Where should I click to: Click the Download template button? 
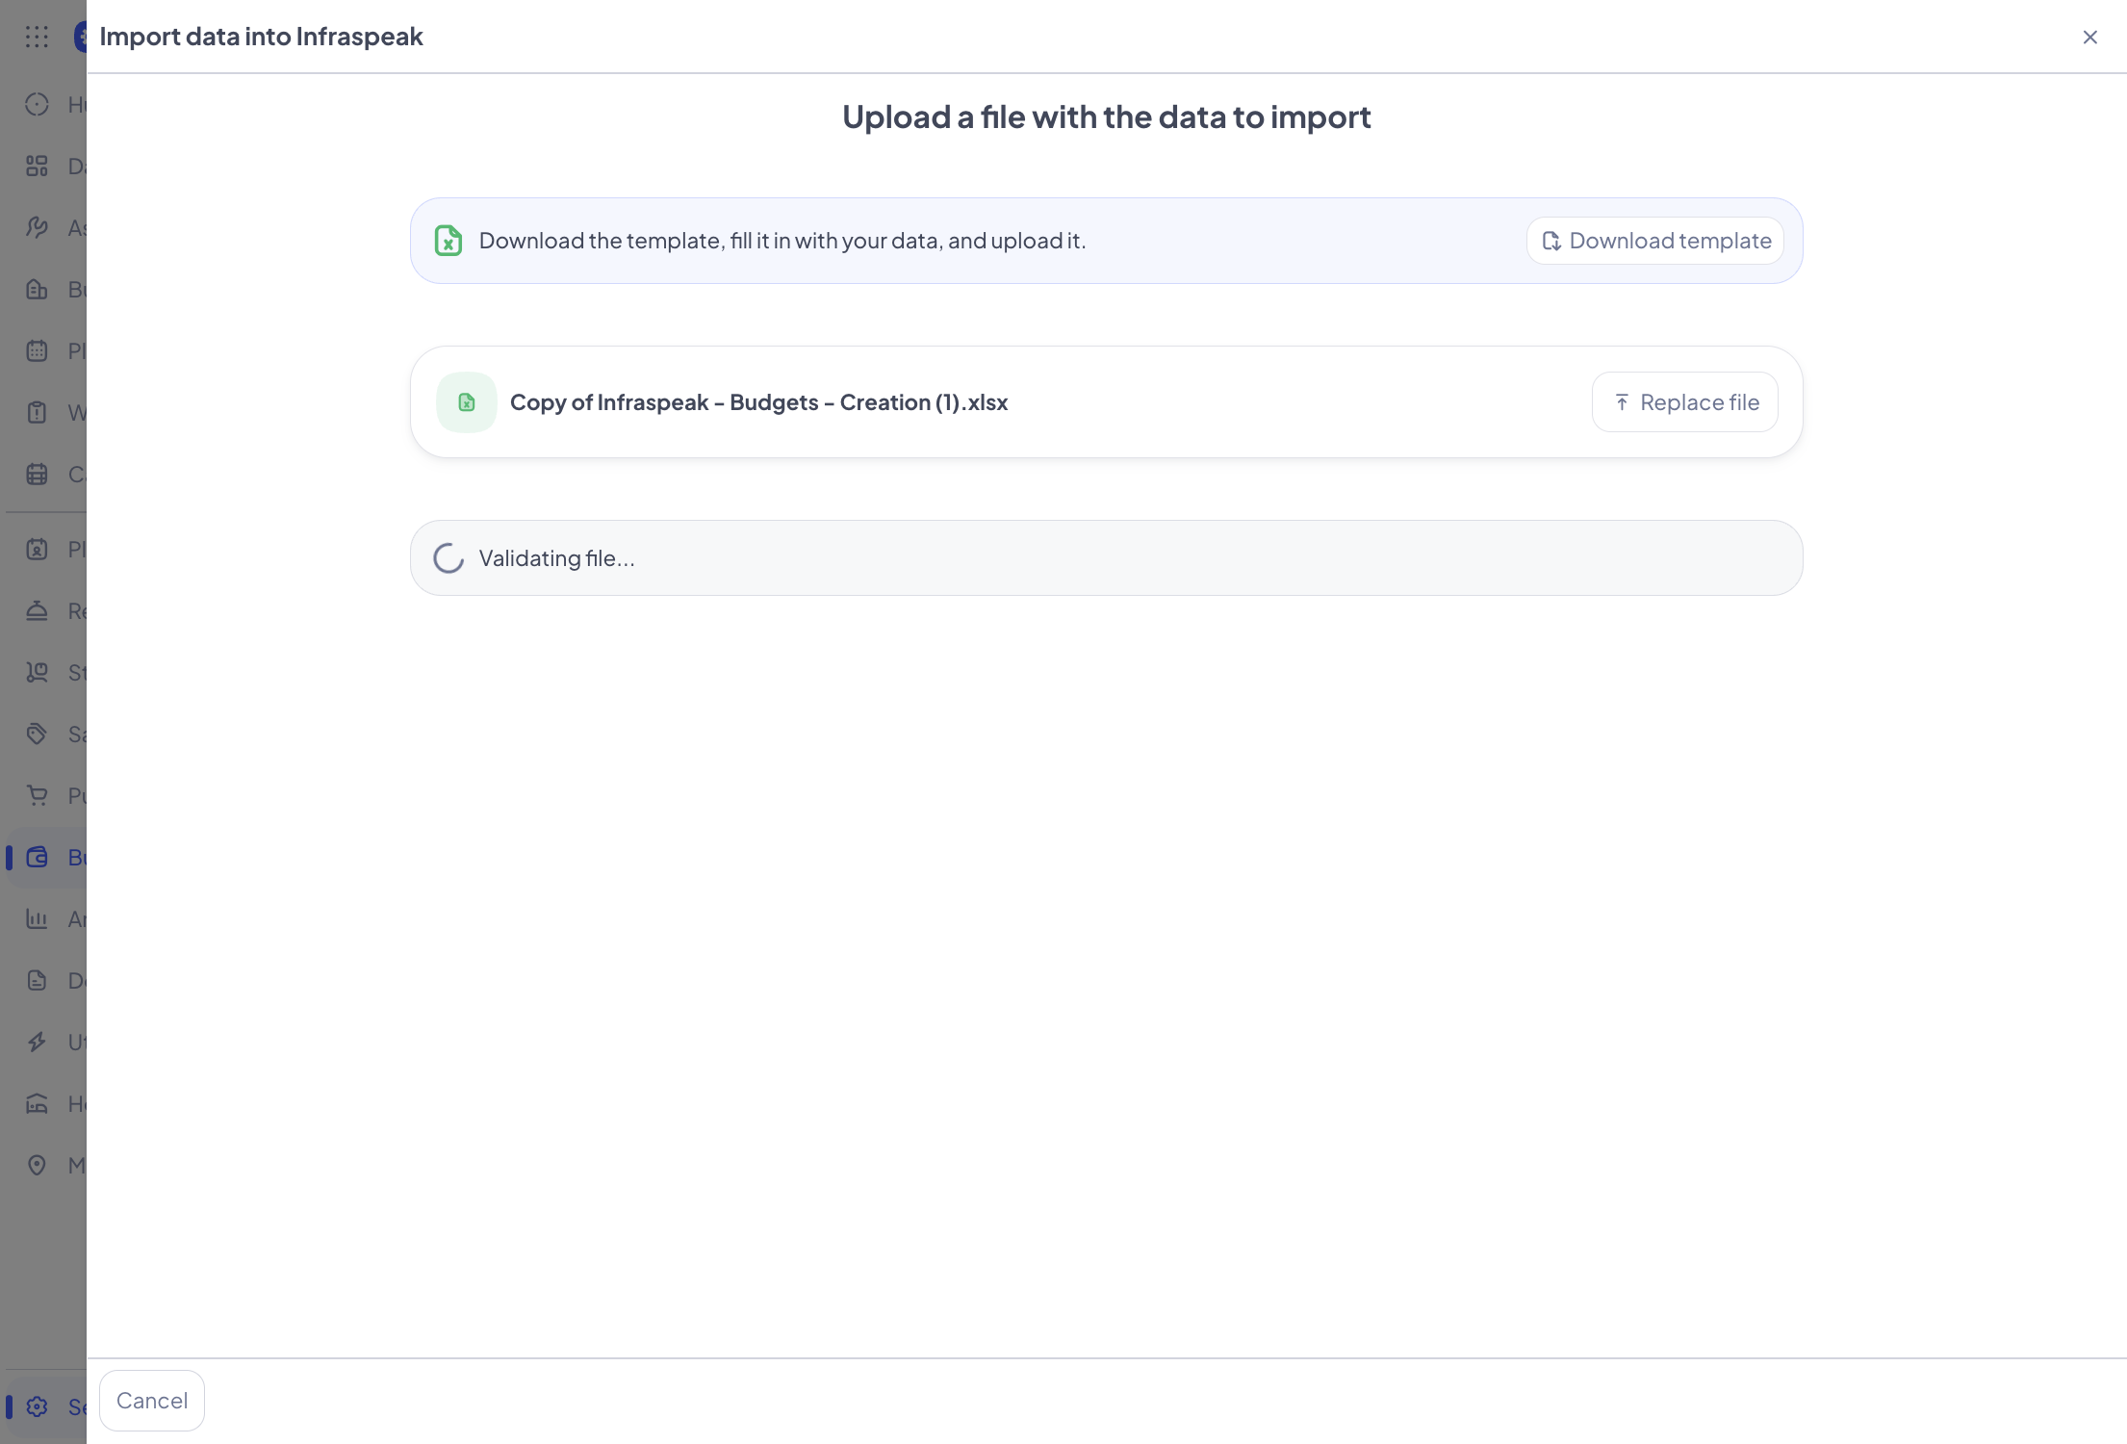coord(1654,241)
